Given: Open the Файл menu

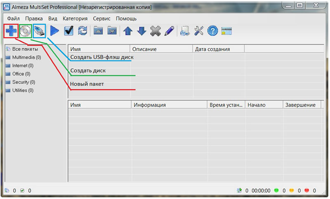Looking at the screenshot, I should tap(13, 19).
